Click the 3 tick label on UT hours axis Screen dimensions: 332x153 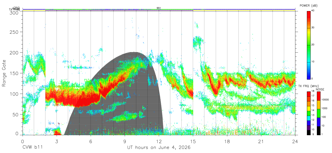point(57,141)
